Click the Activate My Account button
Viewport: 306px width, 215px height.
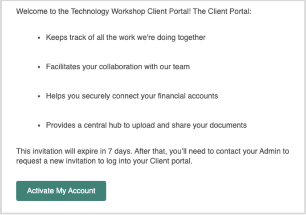point(61,191)
